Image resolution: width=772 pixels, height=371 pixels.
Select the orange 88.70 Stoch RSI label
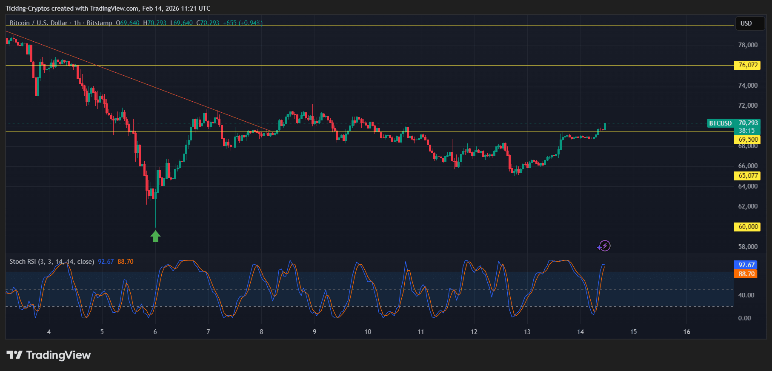[746, 274]
